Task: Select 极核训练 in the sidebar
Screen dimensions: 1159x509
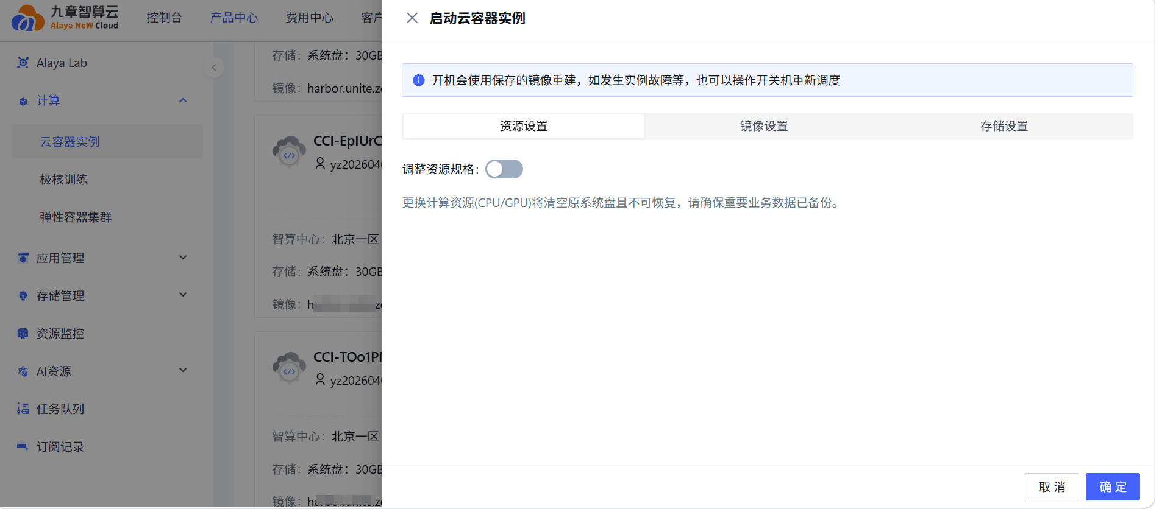Action: [63, 180]
